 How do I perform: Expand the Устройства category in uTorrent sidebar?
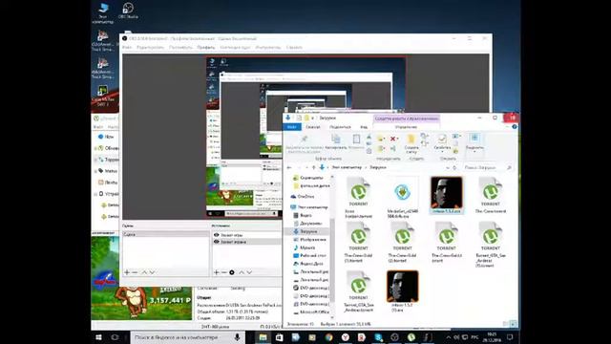click(95, 194)
